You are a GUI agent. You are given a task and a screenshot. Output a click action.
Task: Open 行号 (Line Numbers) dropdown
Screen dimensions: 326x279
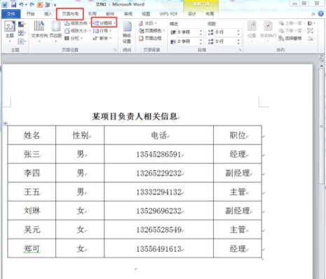[102, 31]
